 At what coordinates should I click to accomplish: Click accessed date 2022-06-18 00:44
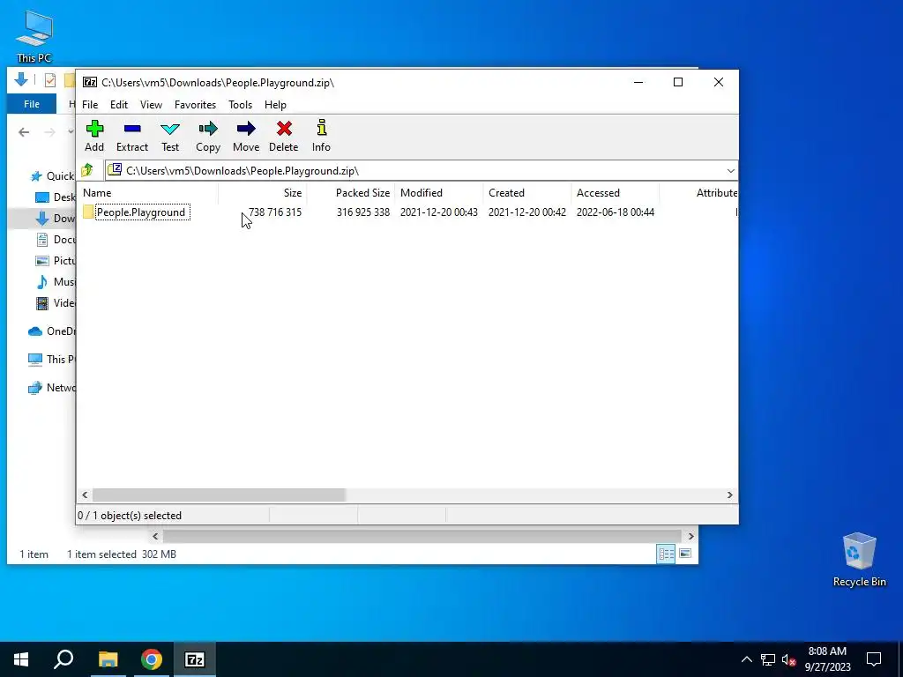pyautogui.click(x=615, y=212)
